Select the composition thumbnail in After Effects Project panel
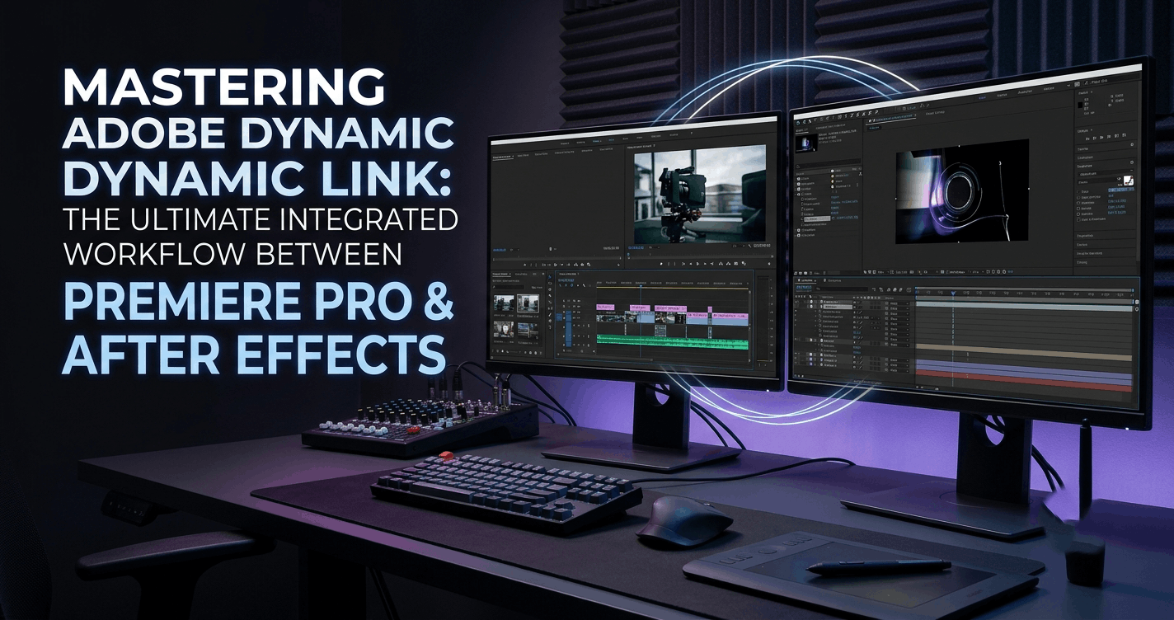1174x620 pixels. (x=806, y=143)
